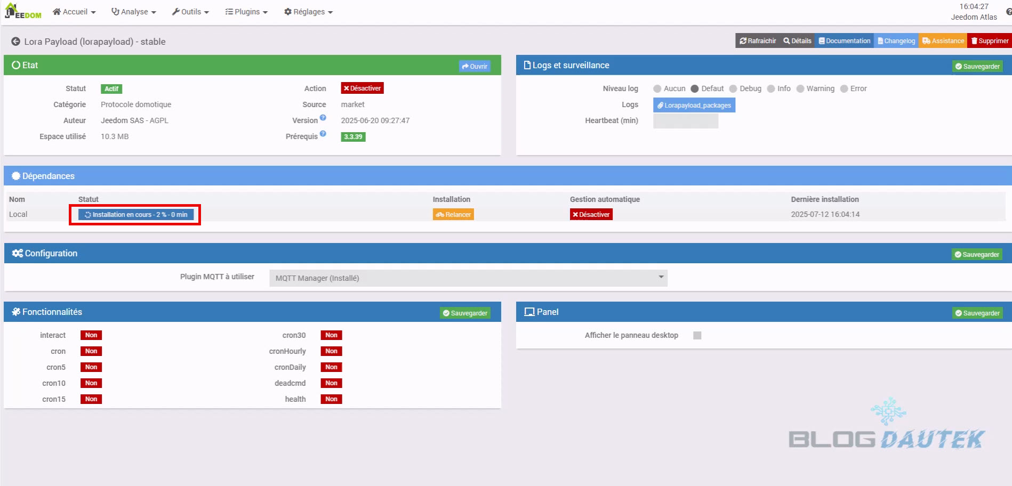1012x486 pixels.
Task: Click the back arrow beside Lora Payload
Action: tap(15, 42)
